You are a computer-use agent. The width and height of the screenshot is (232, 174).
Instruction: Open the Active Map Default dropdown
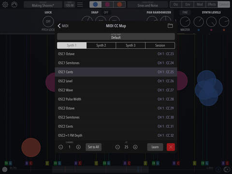tap(116, 37)
